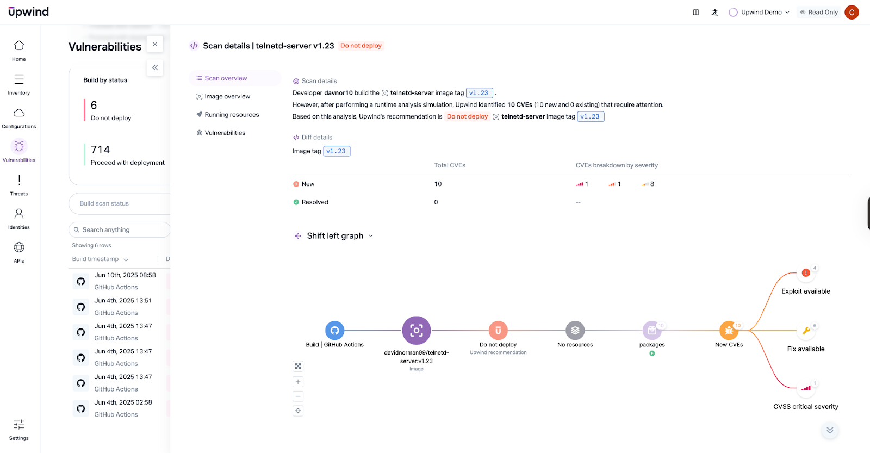Click Exploit available graph node

tap(806, 273)
